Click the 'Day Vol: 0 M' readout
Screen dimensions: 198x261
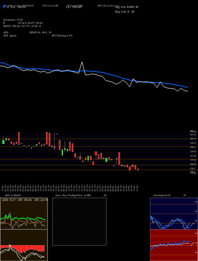pyautogui.click(x=124, y=12)
